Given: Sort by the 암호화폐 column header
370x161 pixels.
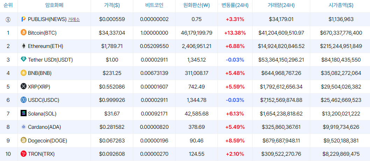Looking at the screenshot, I should (54, 5).
